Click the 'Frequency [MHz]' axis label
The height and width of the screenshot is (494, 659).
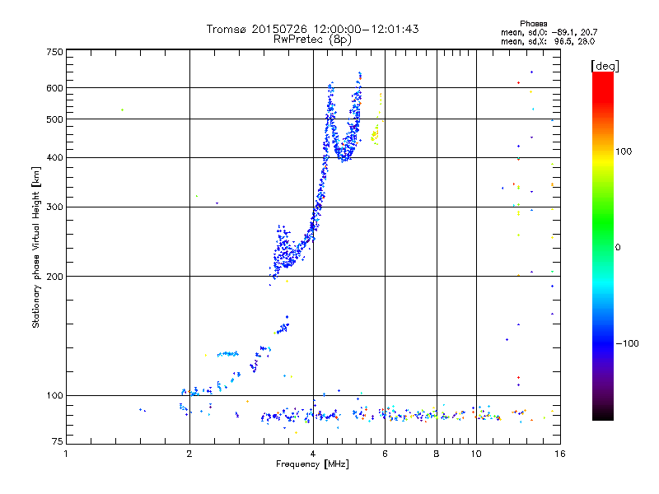(x=312, y=464)
